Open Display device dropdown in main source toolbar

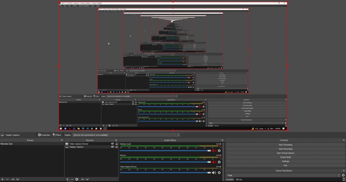click(126, 135)
